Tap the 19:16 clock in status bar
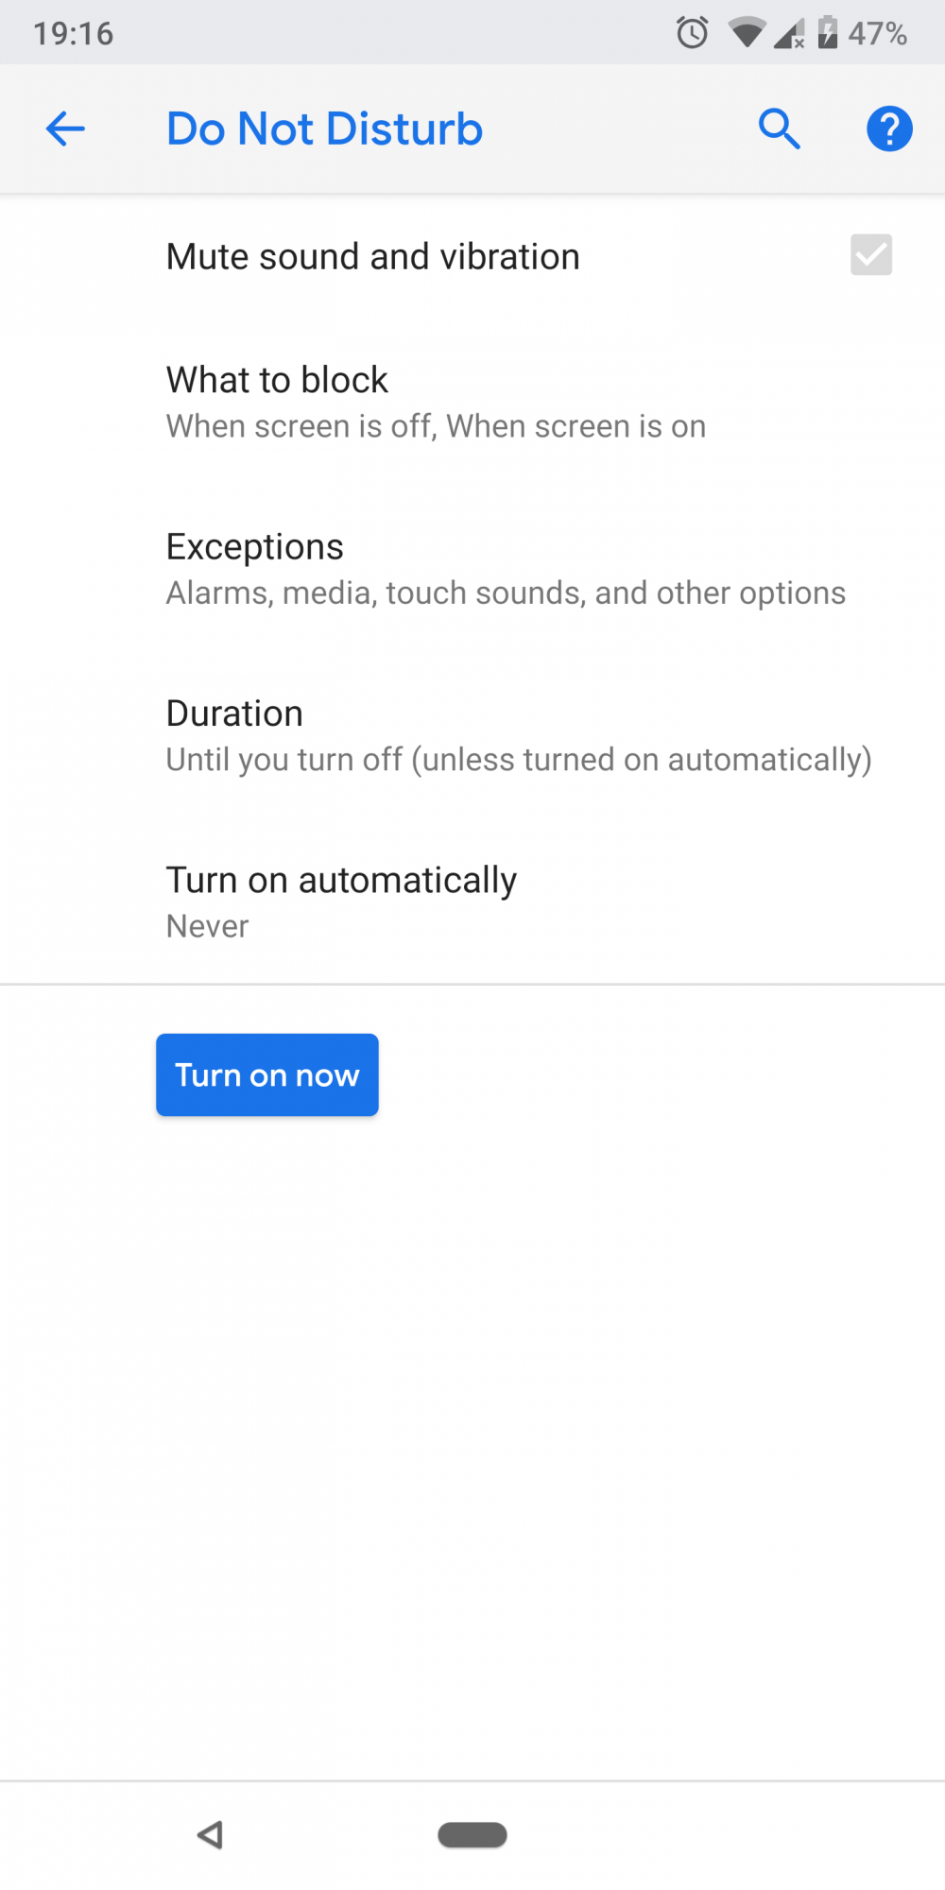This screenshot has width=945, height=1890. click(x=74, y=34)
